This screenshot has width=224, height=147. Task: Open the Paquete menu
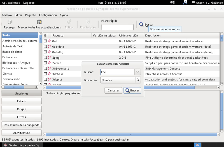click(31, 15)
